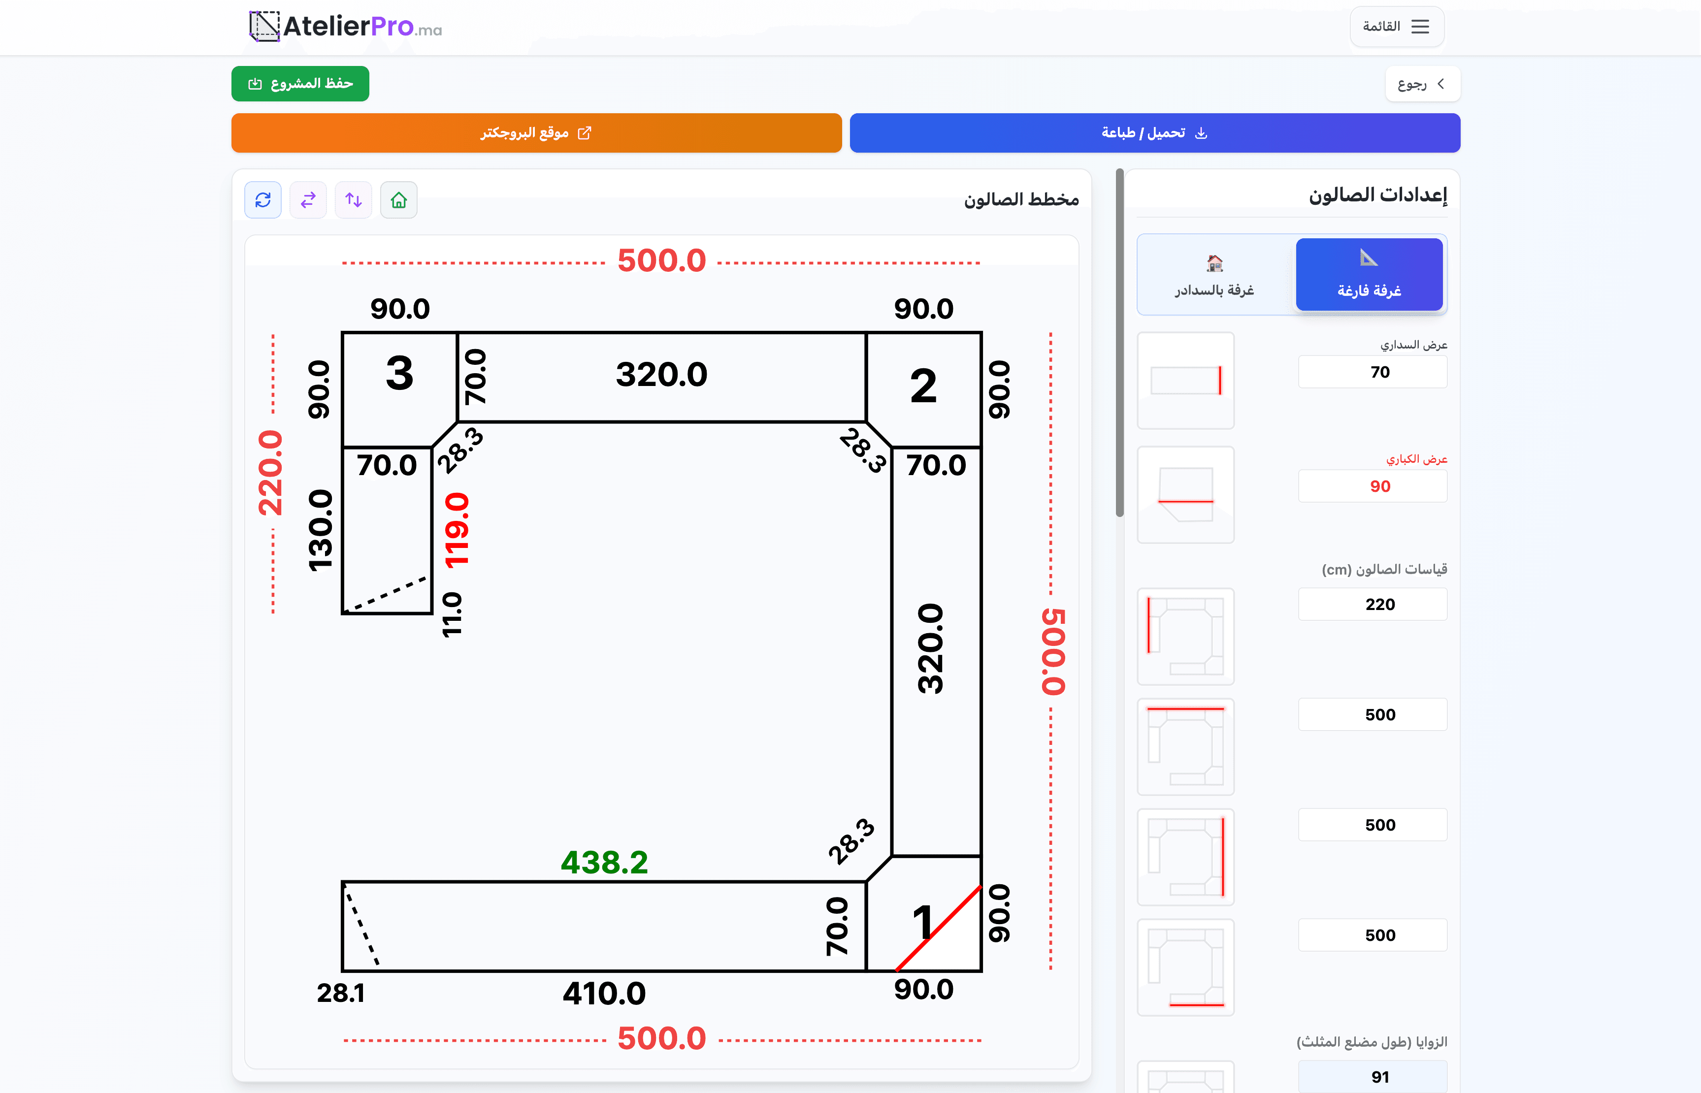Click the right-wall dimension field showing 500
This screenshot has height=1093, width=1701.
point(1373,825)
